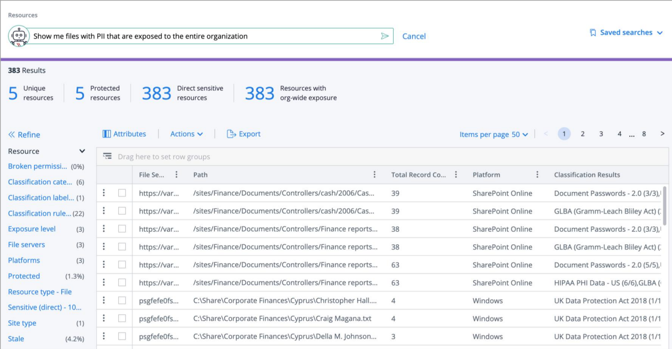
Task: Open row menu for HIPAA PHI Data row
Action: (x=104, y=283)
